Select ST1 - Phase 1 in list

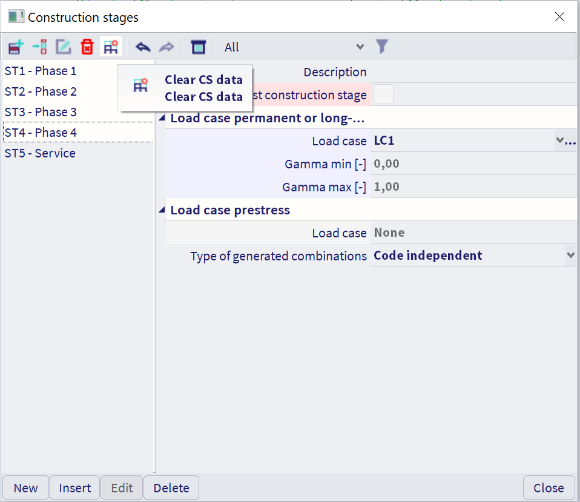point(41,71)
